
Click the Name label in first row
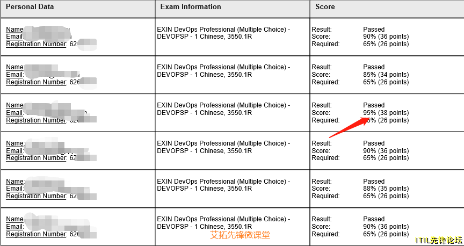pos(15,30)
